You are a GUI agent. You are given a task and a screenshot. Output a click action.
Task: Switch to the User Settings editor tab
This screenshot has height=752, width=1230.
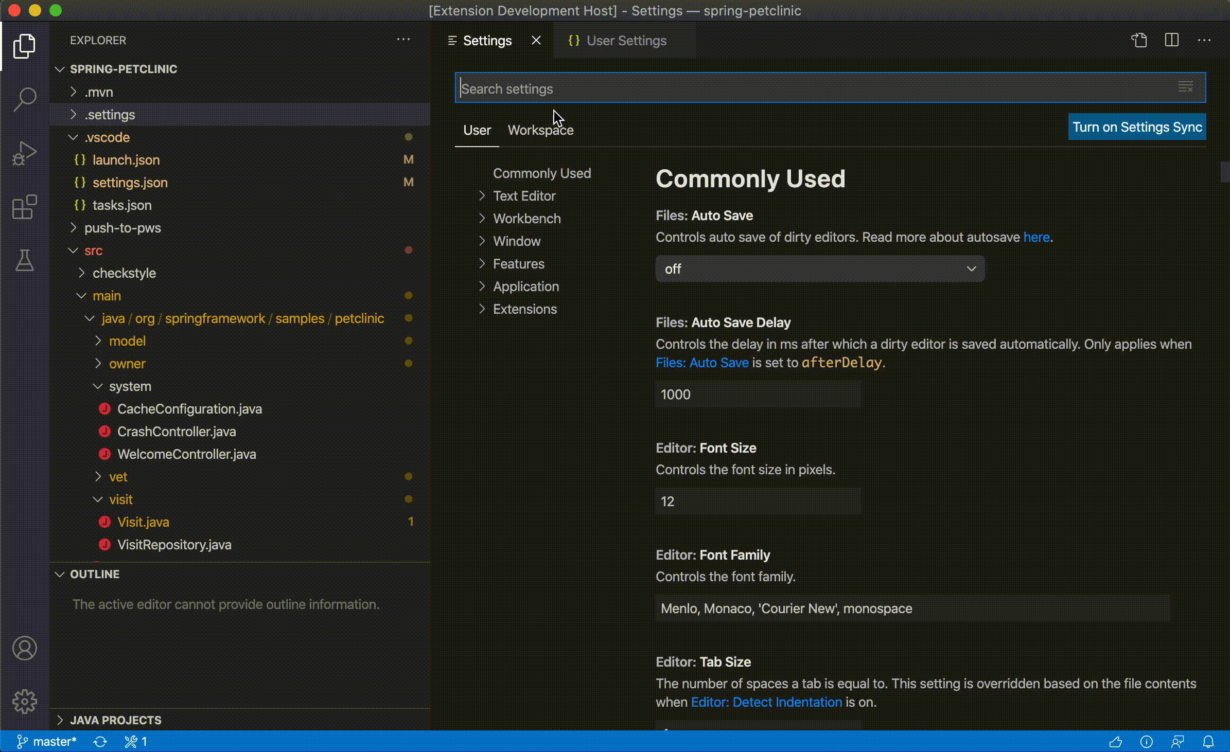click(626, 41)
